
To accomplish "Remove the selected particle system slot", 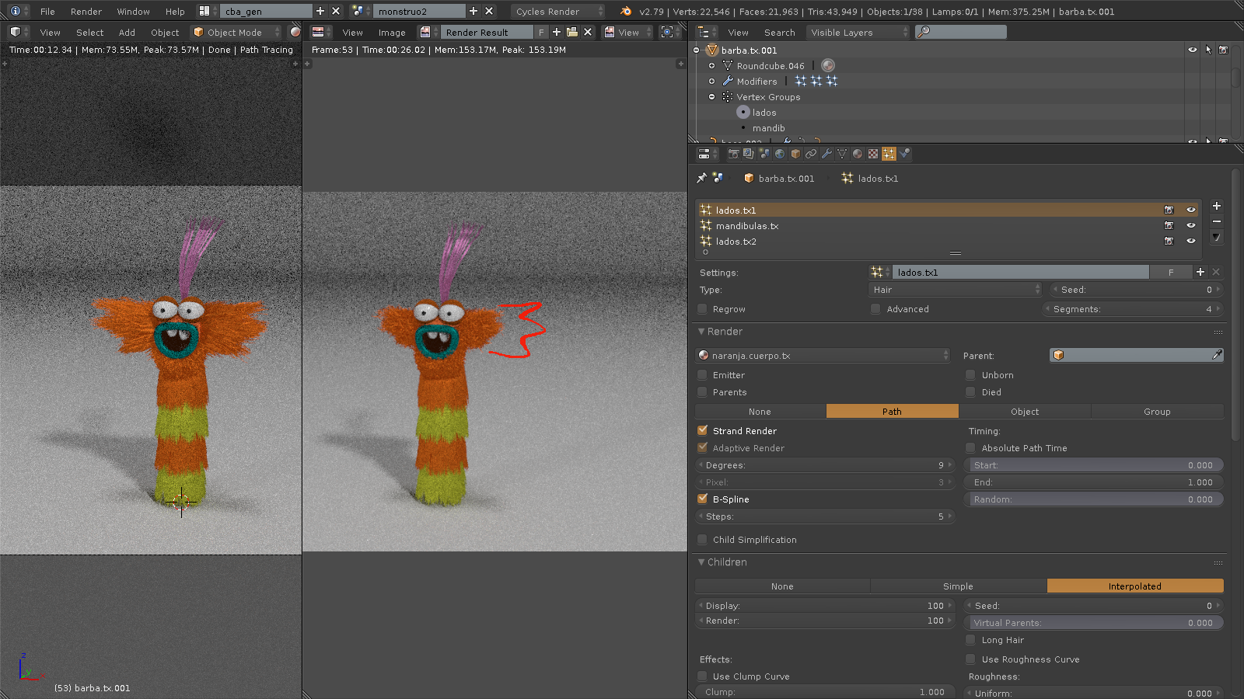I will pos(1217,221).
